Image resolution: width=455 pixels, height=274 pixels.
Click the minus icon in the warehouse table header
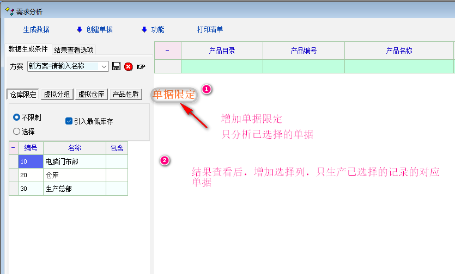point(13,148)
